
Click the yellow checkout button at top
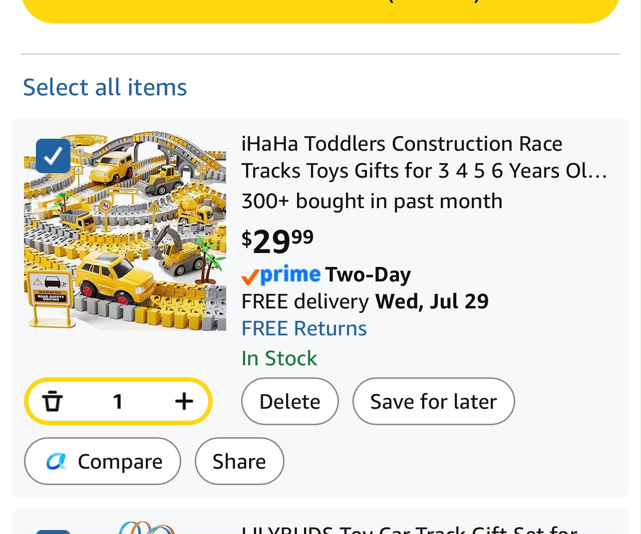[320, 10]
